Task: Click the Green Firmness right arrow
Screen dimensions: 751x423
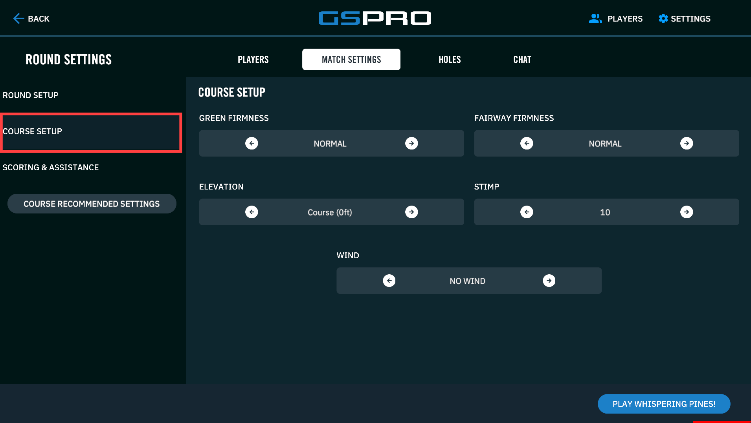Action: coord(411,143)
